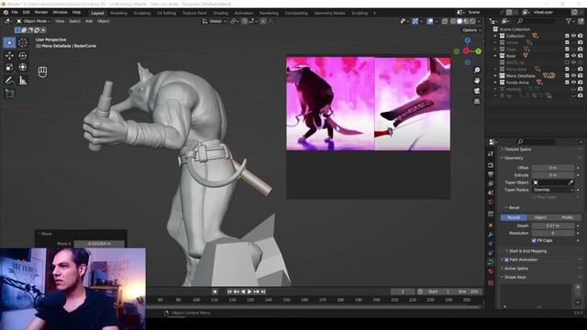Select the Move tool
Viewport: 587px width, 330px height.
[x=9, y=56]
